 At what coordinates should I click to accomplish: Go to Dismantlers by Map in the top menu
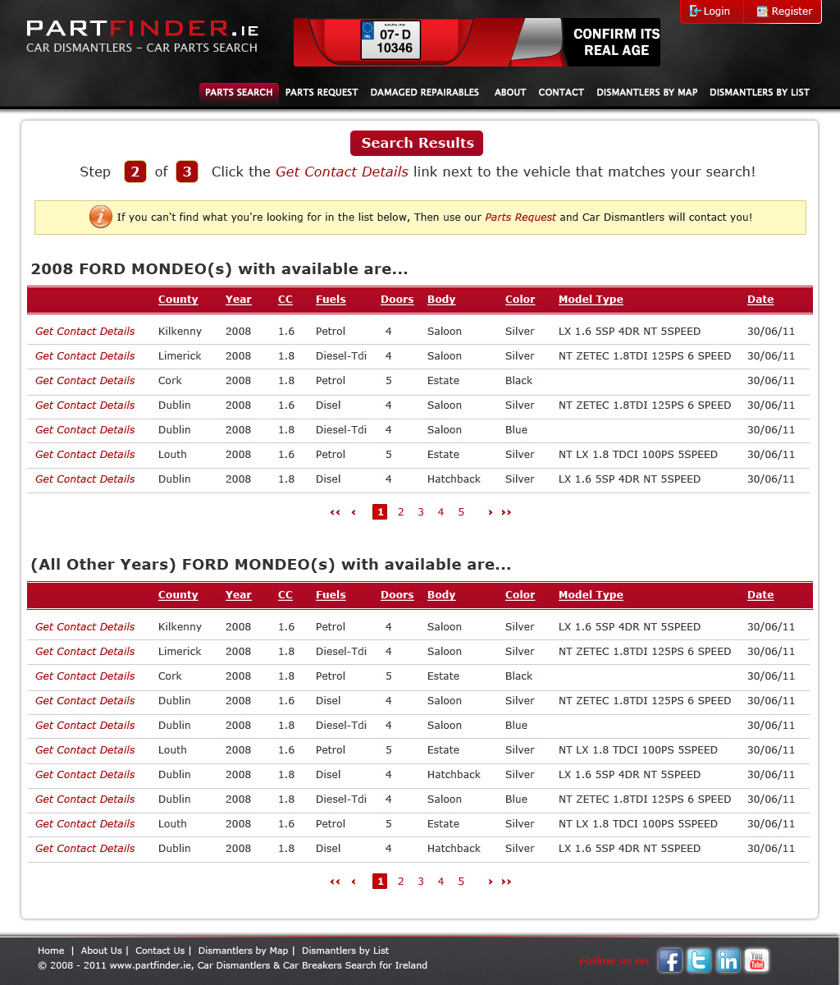pos(646,93)
